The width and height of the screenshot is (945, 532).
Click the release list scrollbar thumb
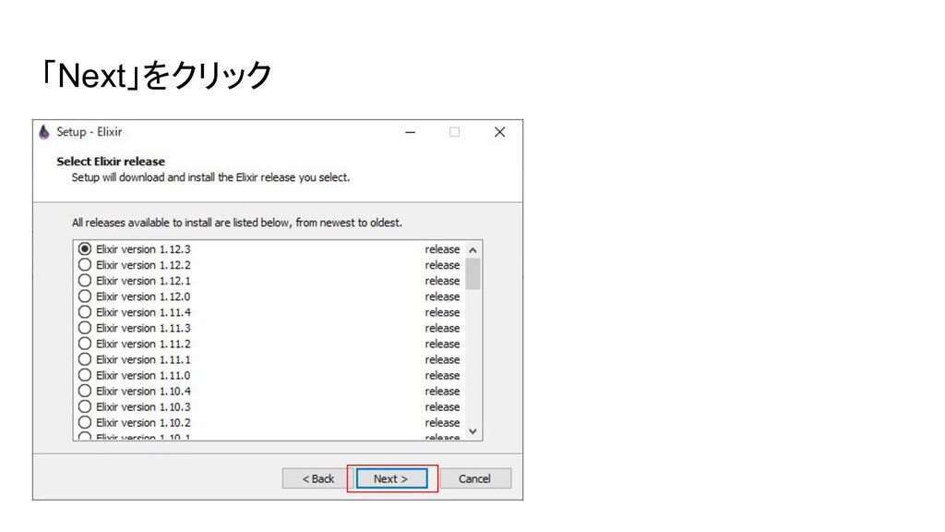473,273
